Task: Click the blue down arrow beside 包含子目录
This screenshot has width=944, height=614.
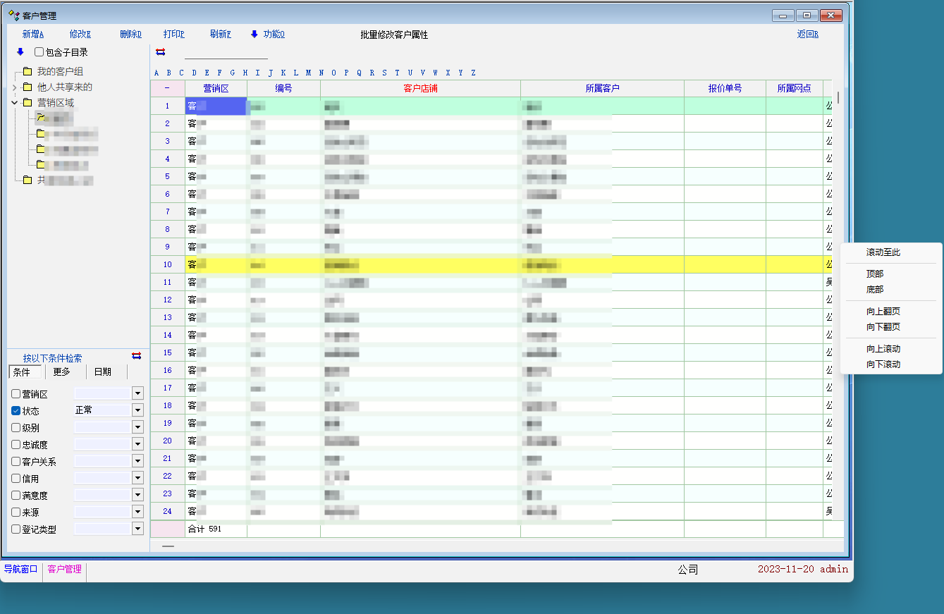Action: click(x=20, y=51)
